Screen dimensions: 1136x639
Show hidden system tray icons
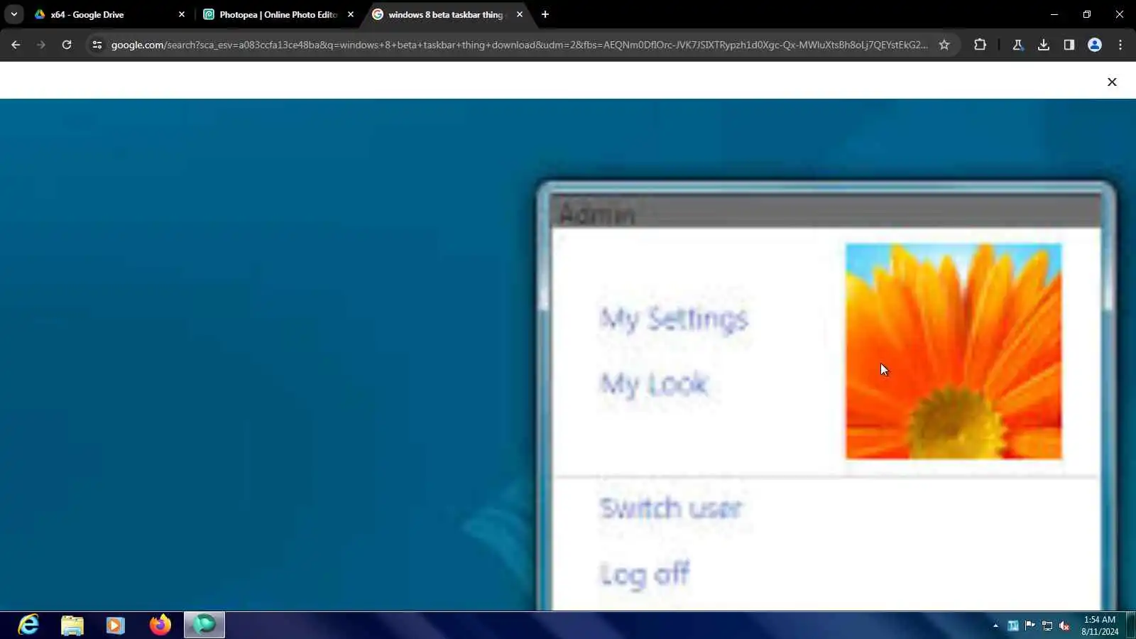click(x=995, y=626)
